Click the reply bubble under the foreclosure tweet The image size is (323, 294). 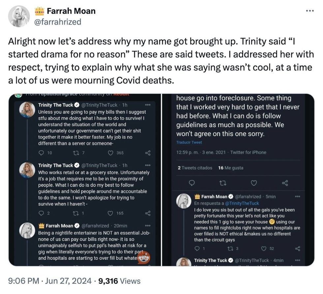(x=192, y=183)
